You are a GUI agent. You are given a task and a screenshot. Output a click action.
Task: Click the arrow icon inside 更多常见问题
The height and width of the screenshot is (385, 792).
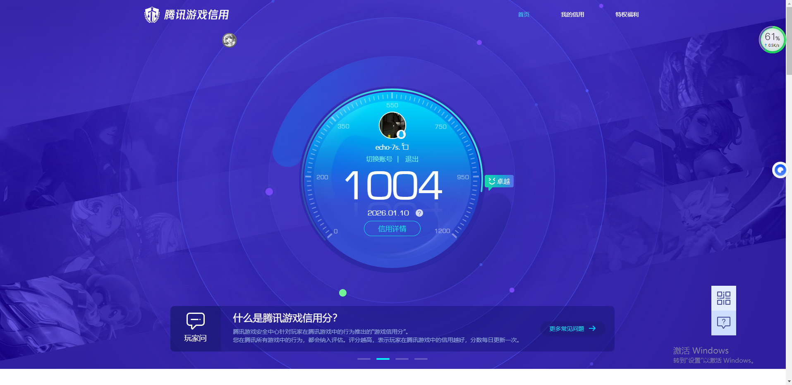pyautogui.click(x=593, y=329)
